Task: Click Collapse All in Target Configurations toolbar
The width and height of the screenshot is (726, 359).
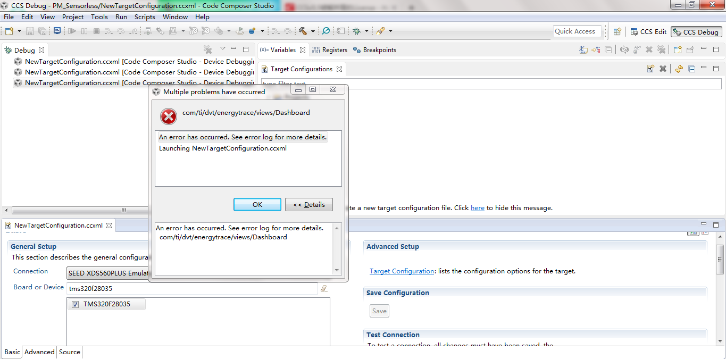Action: pyautogui.click(x=691, y=69)
